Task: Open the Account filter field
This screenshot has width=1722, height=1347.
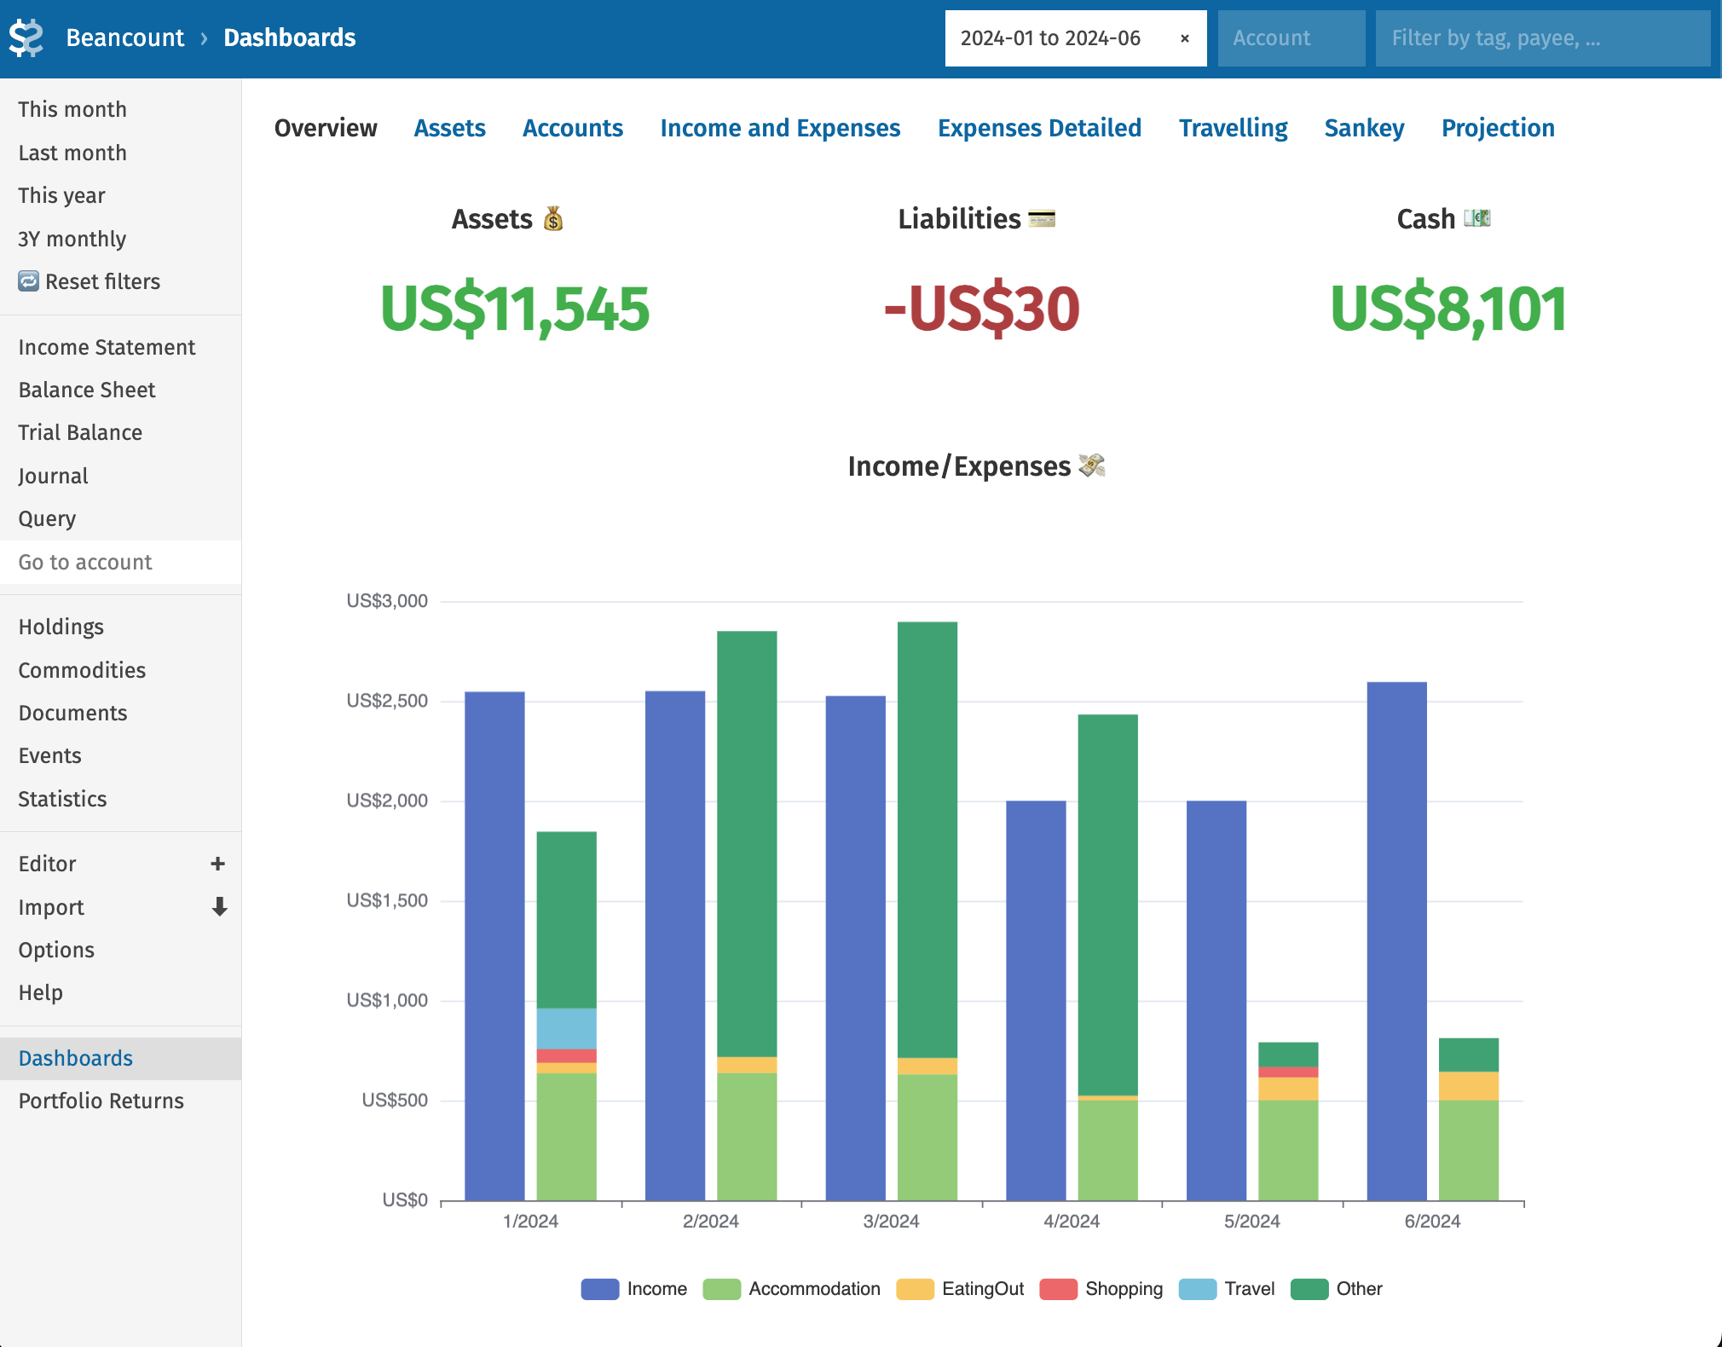Action: (x=1291, y=38)
